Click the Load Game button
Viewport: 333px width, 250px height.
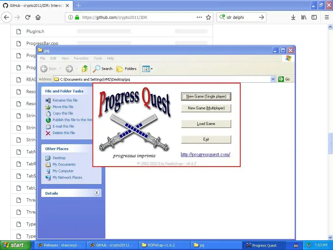point(206,124)
